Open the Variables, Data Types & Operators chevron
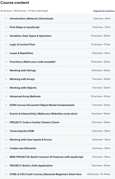Image resolution: width=115 pixels, height=179 pixels. click(x=6, y=36)
